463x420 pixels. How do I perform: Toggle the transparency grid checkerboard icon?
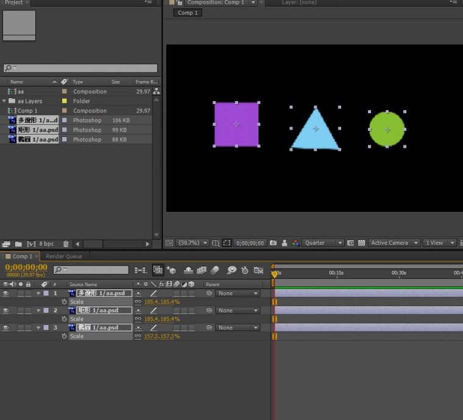pos(362,243)
